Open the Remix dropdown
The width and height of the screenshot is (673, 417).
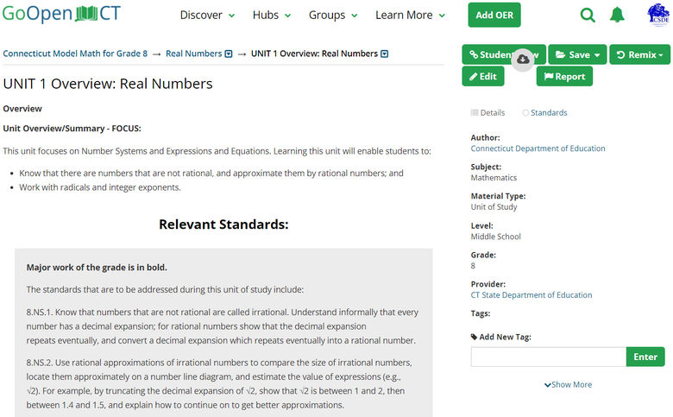(x=639, y=54)
